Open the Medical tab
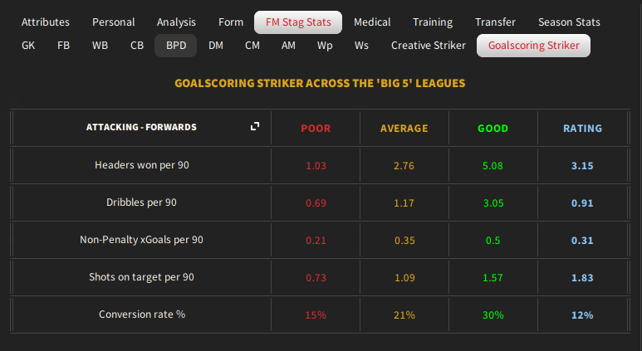Image resolution: width=642 pixels, height=351 pixels. pyautogui.click(x=373, y=22)
